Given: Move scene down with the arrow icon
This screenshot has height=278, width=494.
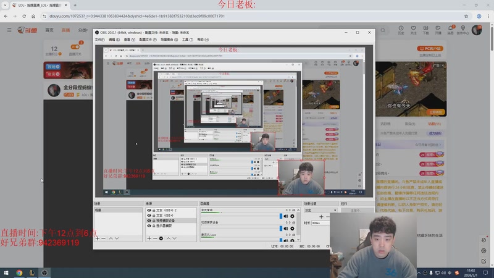Looking at the screenshot, I should (x=117, y=238).
